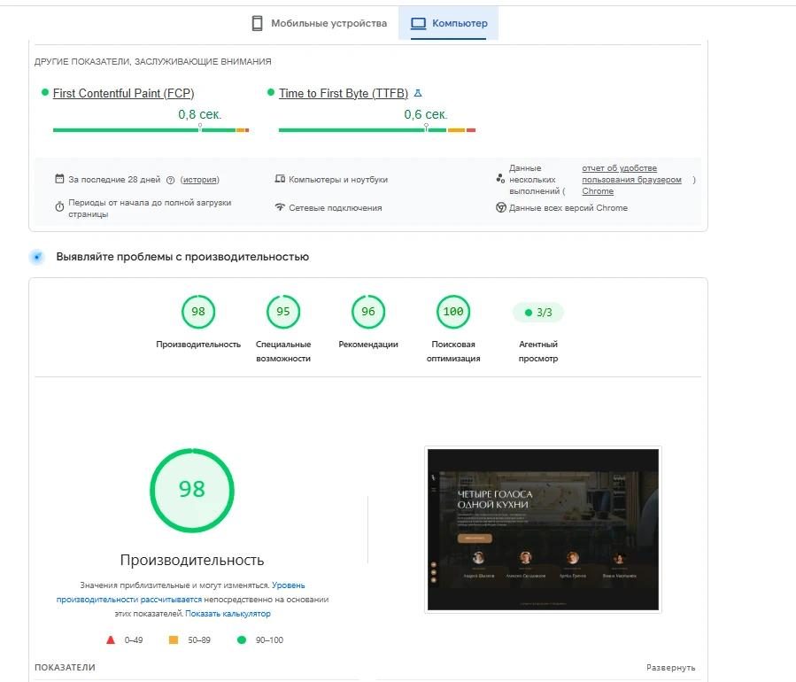Click the green circle 90–100 legend icon
796x682 pixels.
point(242,639)
